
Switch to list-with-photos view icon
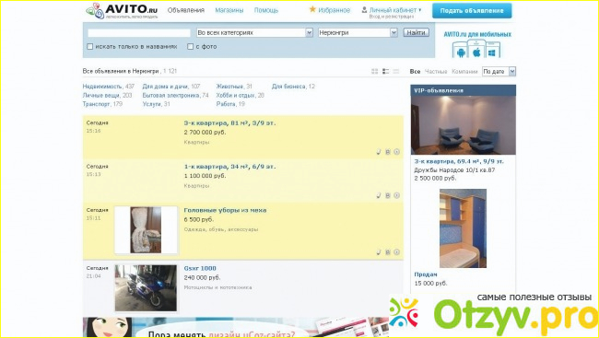click(x=385, y=72)
